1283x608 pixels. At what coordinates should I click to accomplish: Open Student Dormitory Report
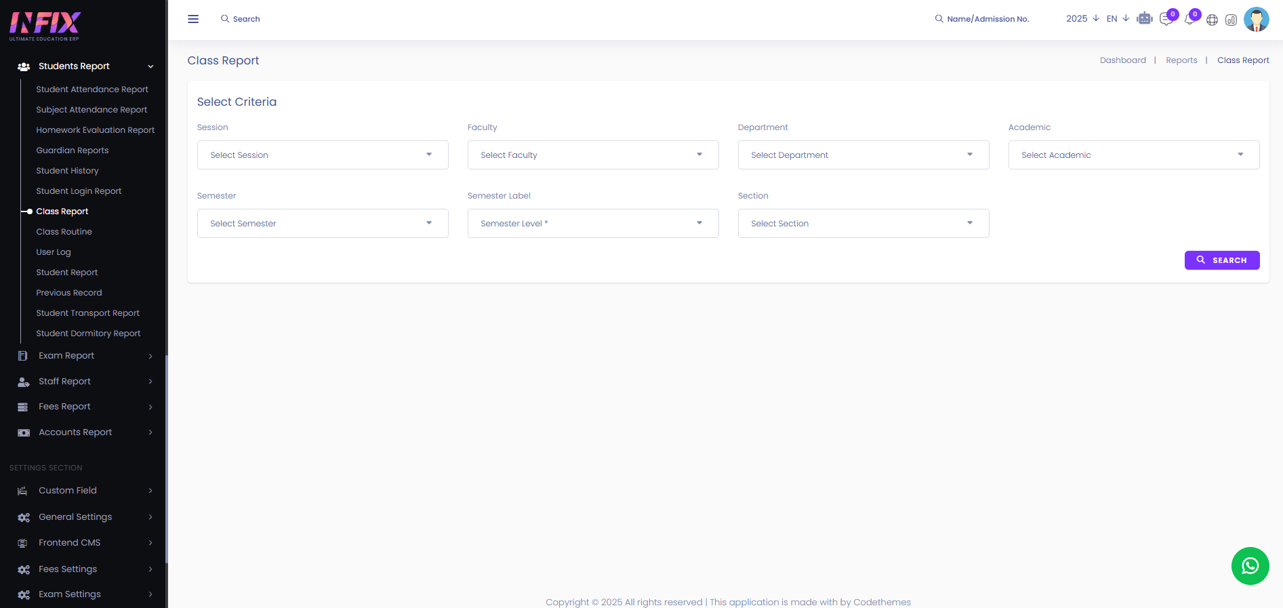(88, 333)
